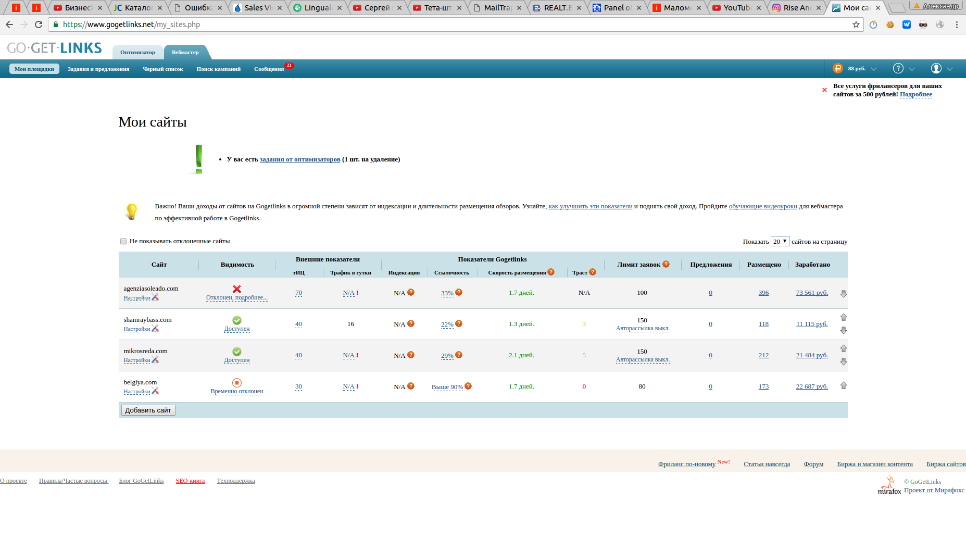
Task: Click link ratio help icon for belgiya.com
Action: (x=468, y=386)
